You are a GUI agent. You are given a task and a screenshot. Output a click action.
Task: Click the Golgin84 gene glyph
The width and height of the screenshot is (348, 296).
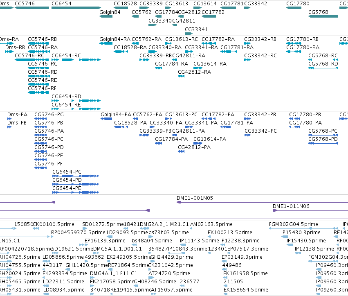point(106,16)
